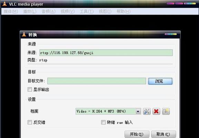This screenshot has width=199, height=138.
Task: Click the VLC cone icon in the 转换 dialog title bar
Action: click(24, 34)
